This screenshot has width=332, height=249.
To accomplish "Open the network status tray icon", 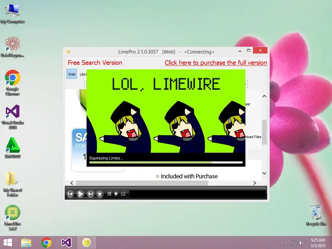I will tap(294, 243).
